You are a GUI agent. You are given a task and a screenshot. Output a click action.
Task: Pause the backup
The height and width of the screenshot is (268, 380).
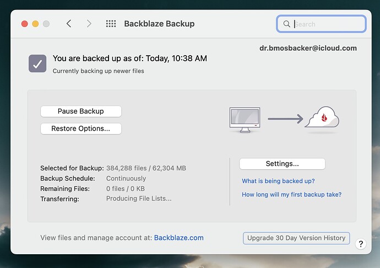pyautogui.click(x=81, y=111)
